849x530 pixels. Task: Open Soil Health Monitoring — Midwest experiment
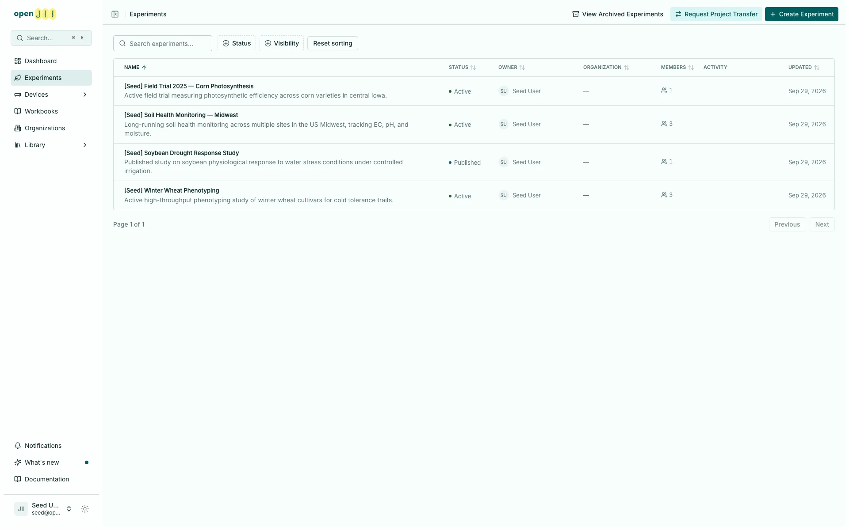point(181,115)
